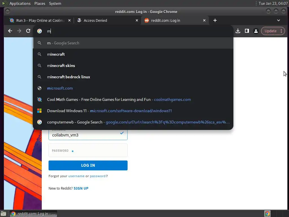Toggle the side panel icon
This screenshot has width=289, height=217.
click(247, 31)
